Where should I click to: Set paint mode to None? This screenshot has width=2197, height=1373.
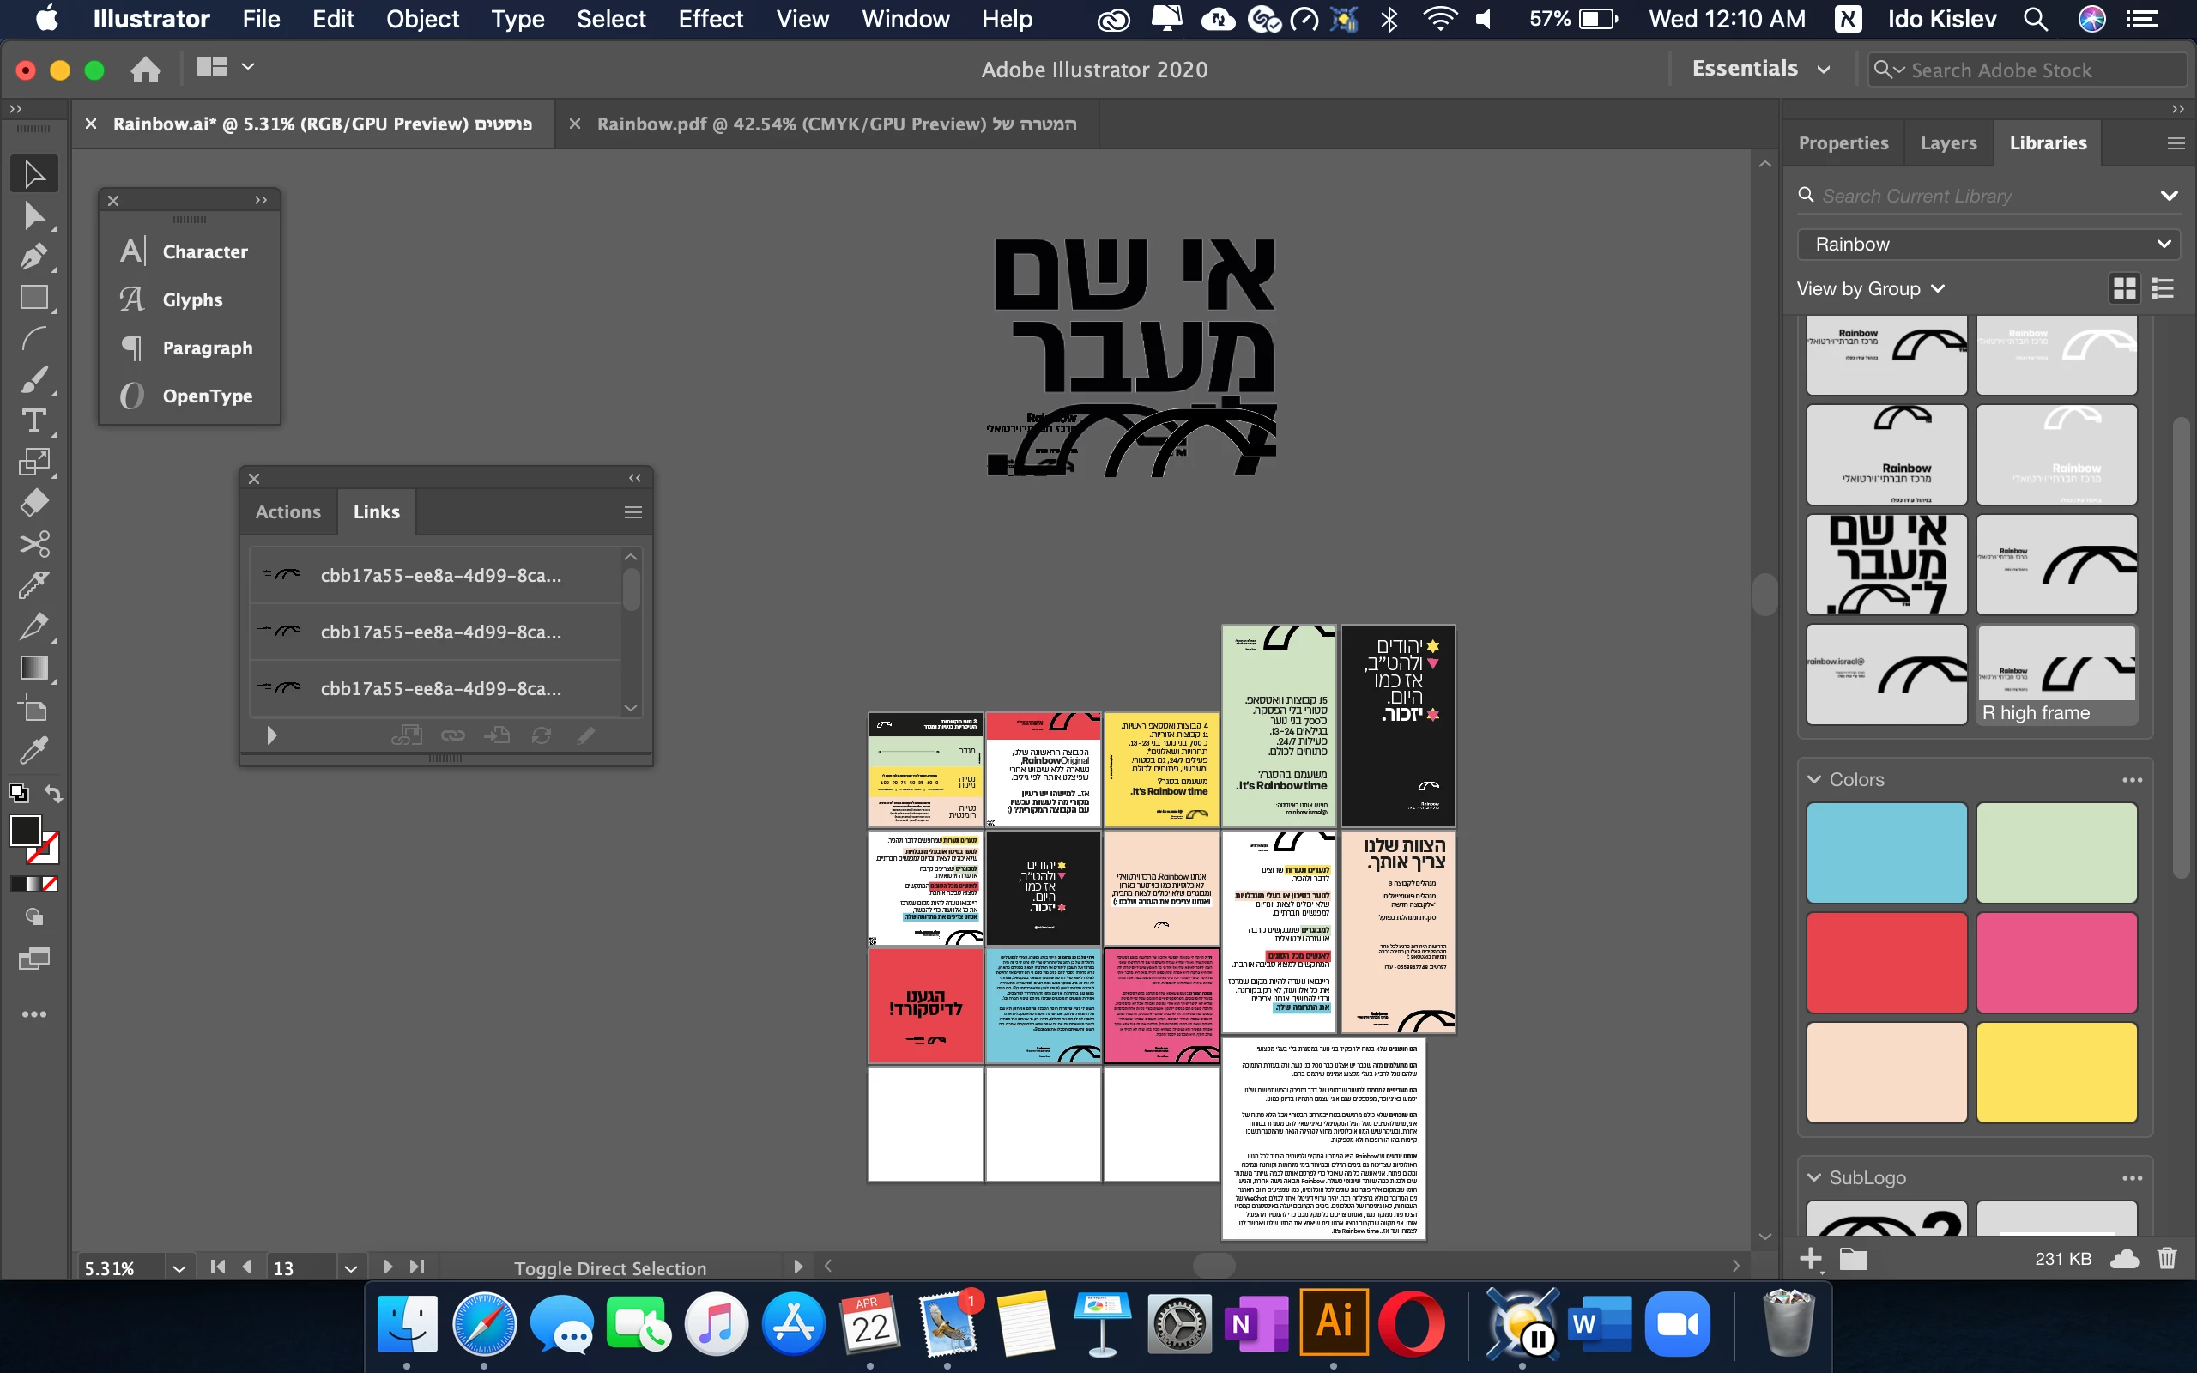pos(51,884)
